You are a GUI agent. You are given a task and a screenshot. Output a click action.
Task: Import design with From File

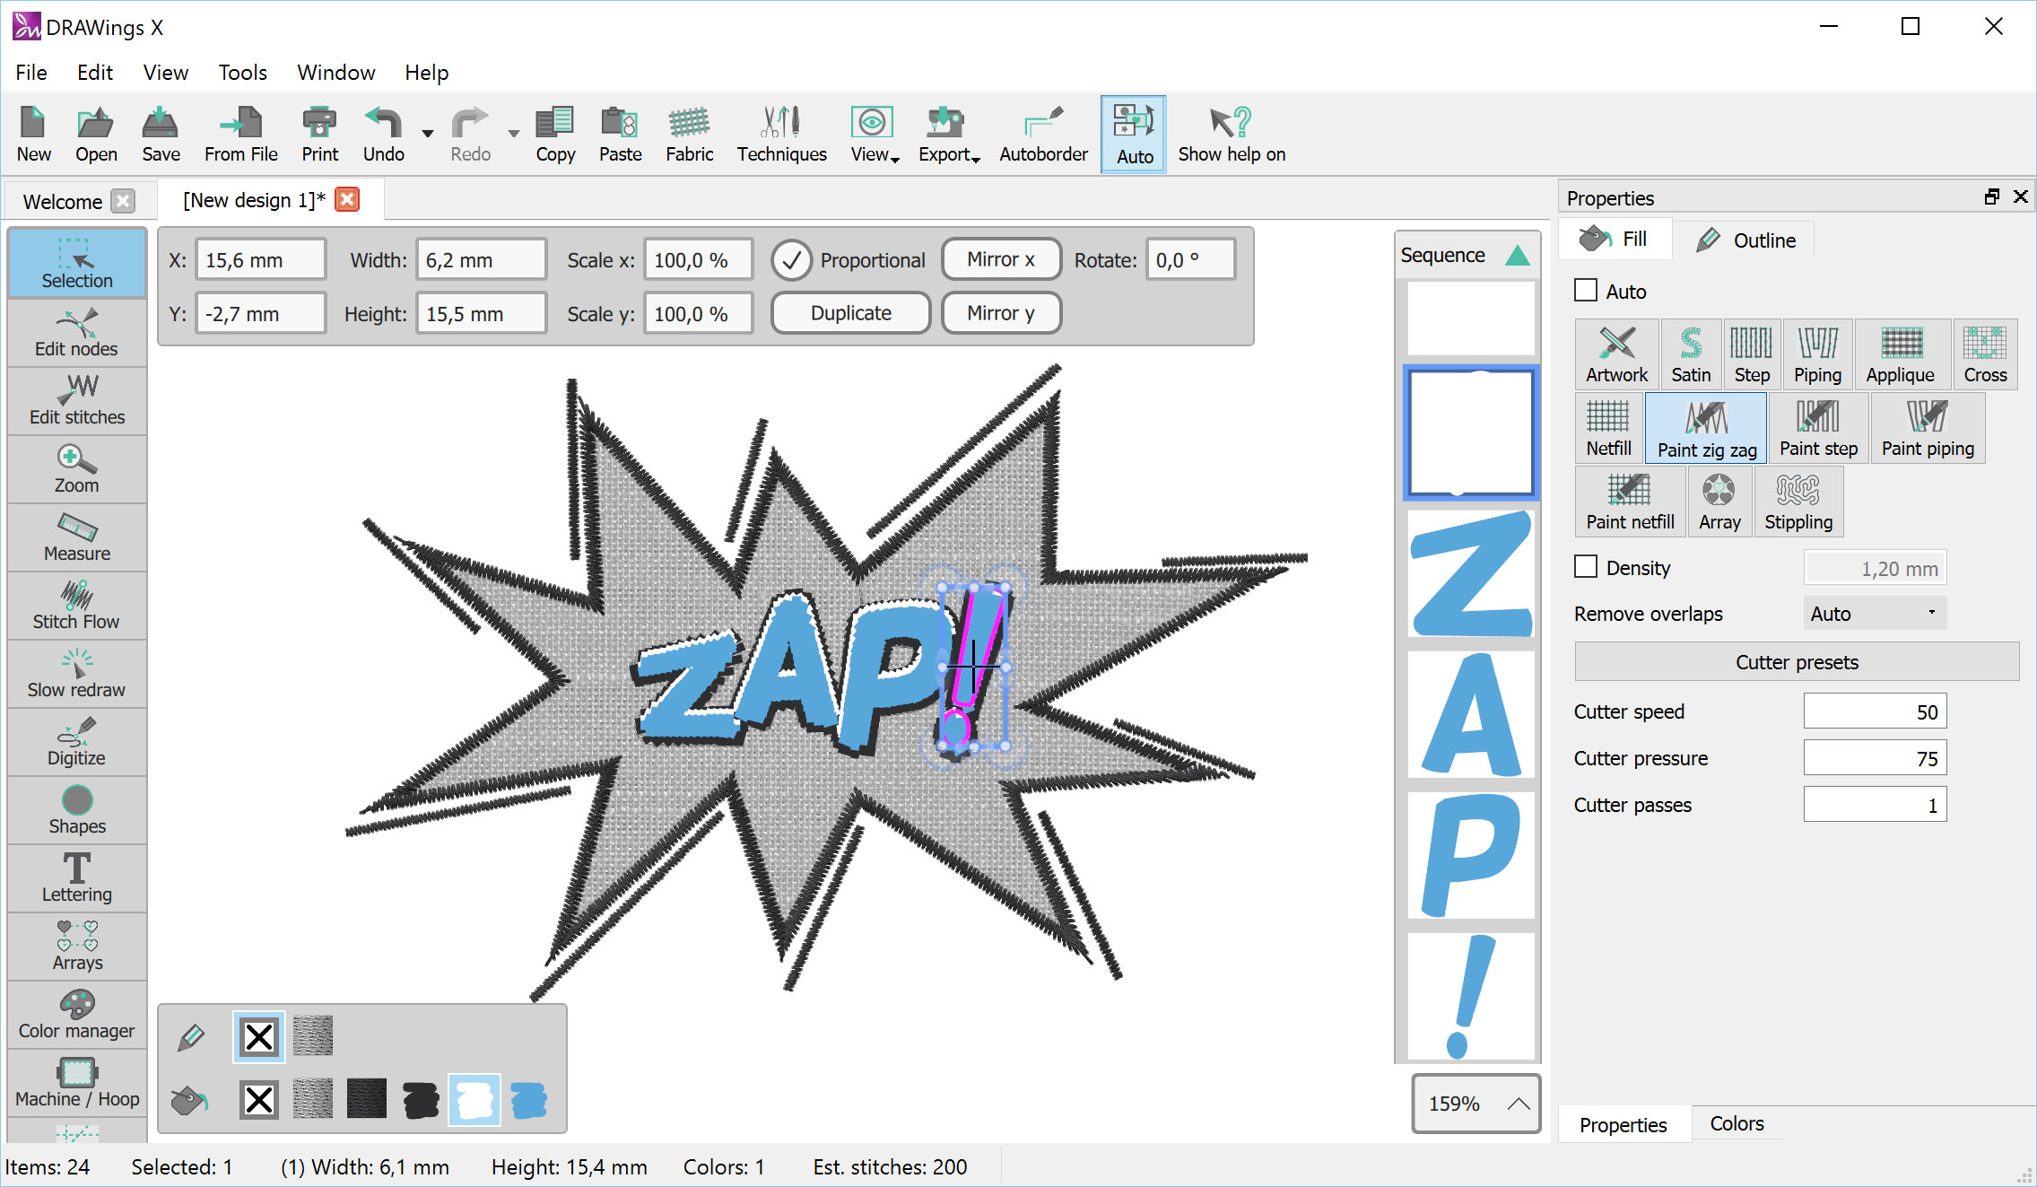pyautogui.click(x=240, y=135)
